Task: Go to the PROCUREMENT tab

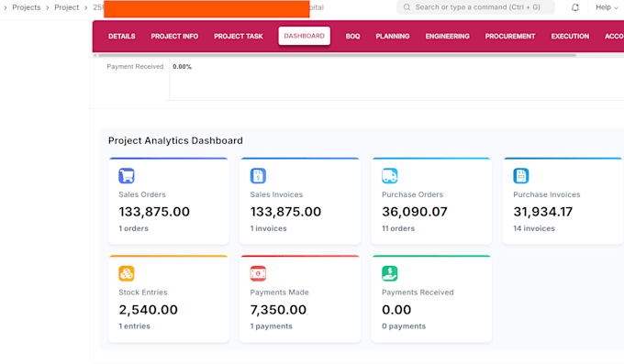Action: coord(510,36)
